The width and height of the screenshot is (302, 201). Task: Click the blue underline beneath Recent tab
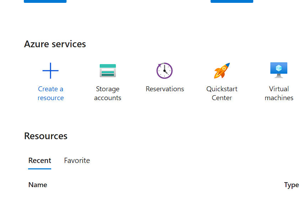40,169
